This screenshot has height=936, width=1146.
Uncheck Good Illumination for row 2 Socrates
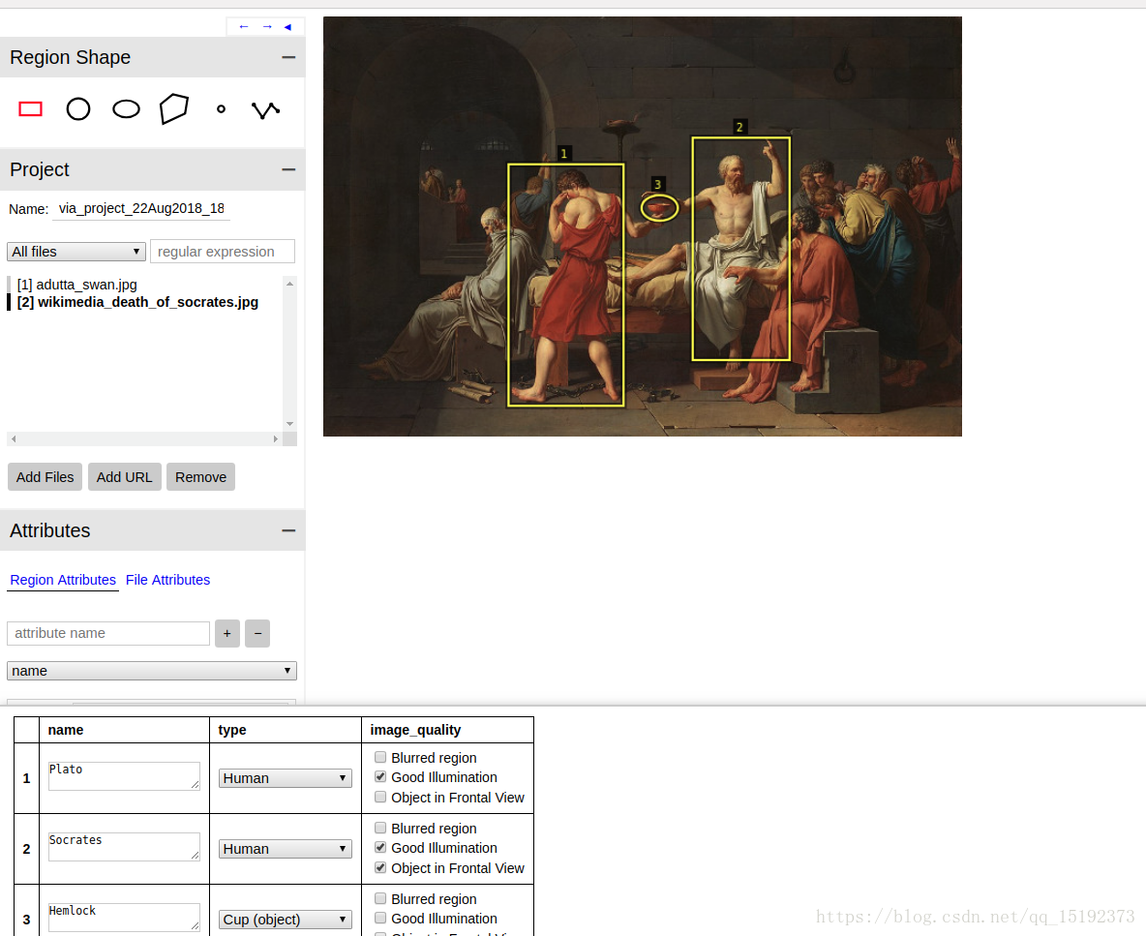coord(380,848)
